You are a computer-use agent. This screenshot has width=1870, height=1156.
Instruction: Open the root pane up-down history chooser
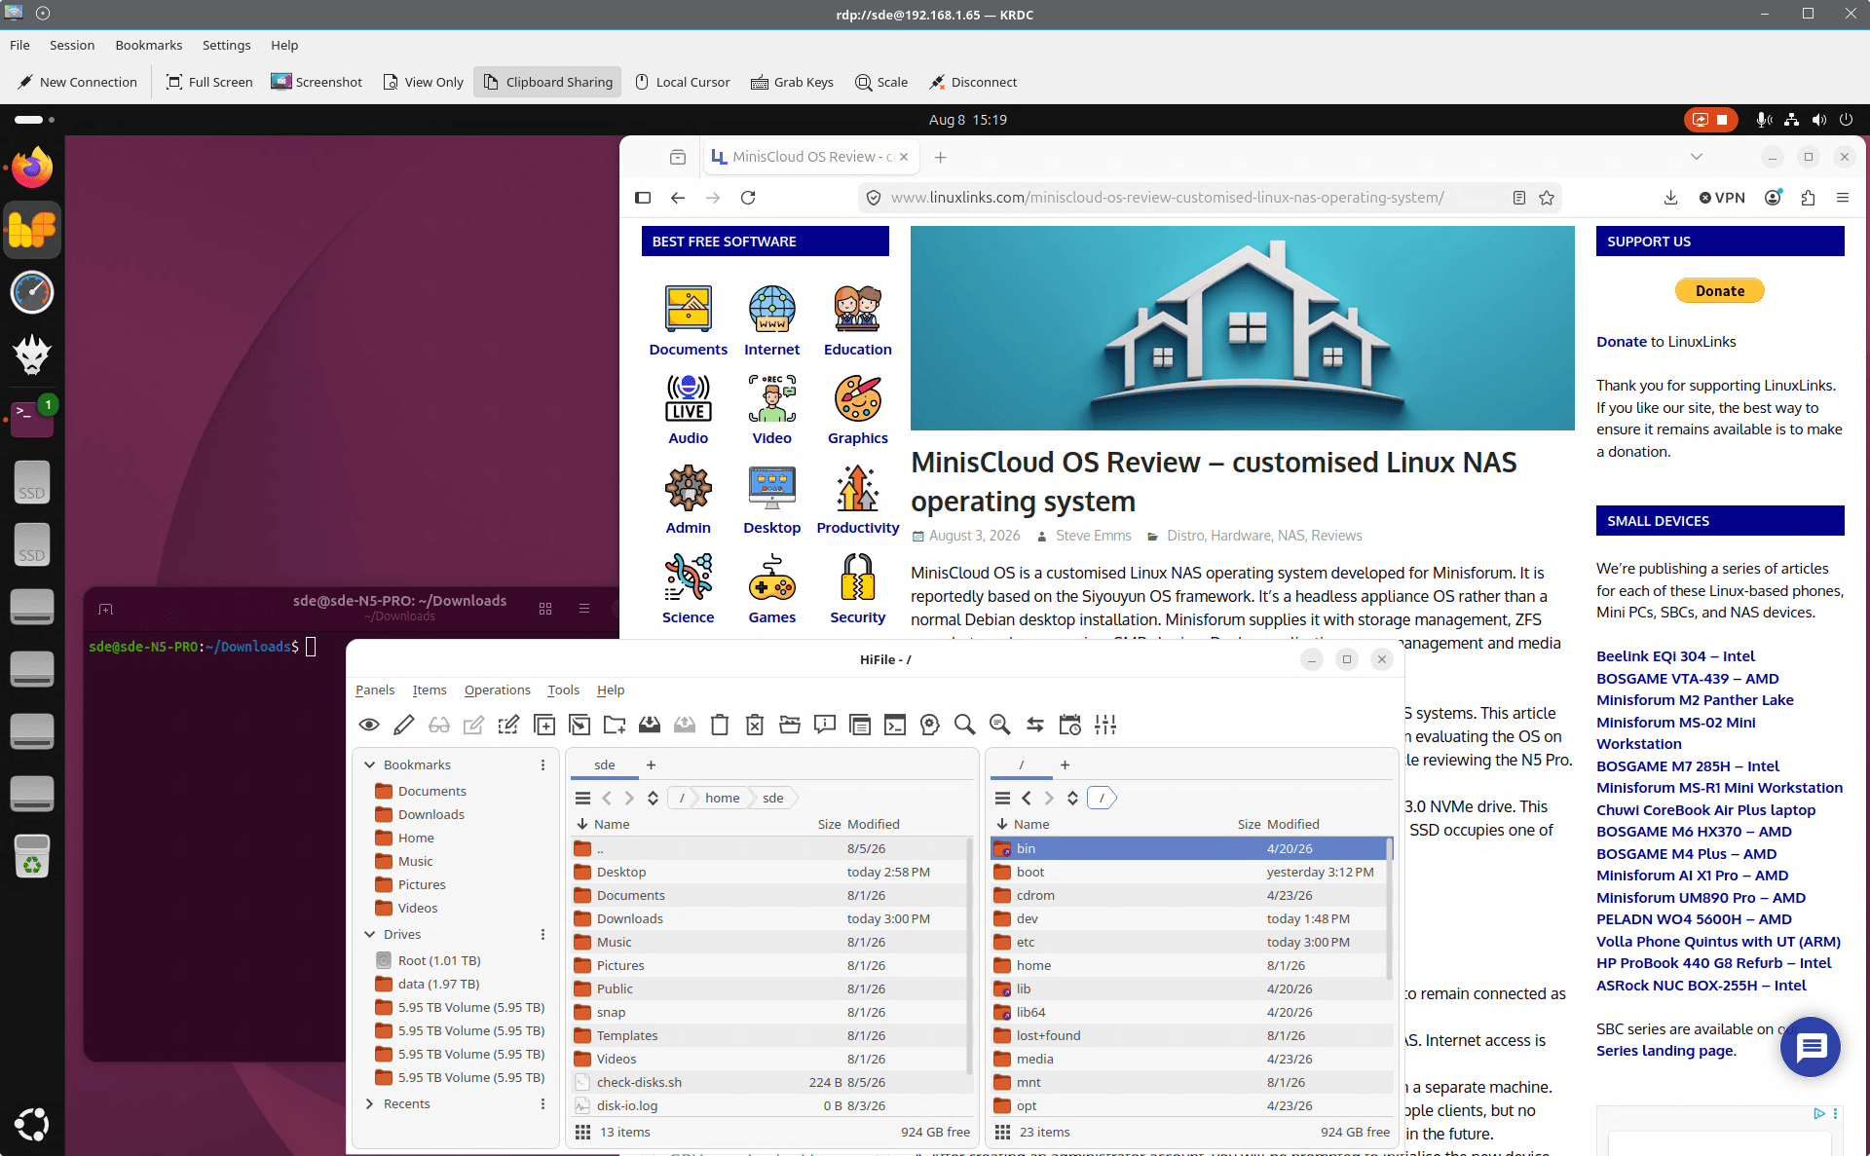pos(1072,798)
